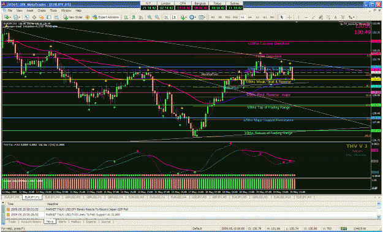The height and width of the screenshot is (232, 383).
Task: Open the Indicators list icon
Action: coord(183,17)
